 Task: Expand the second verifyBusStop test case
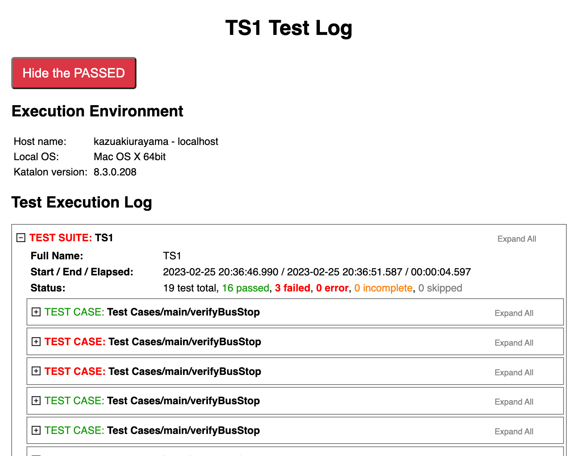[x=36, y=342]
